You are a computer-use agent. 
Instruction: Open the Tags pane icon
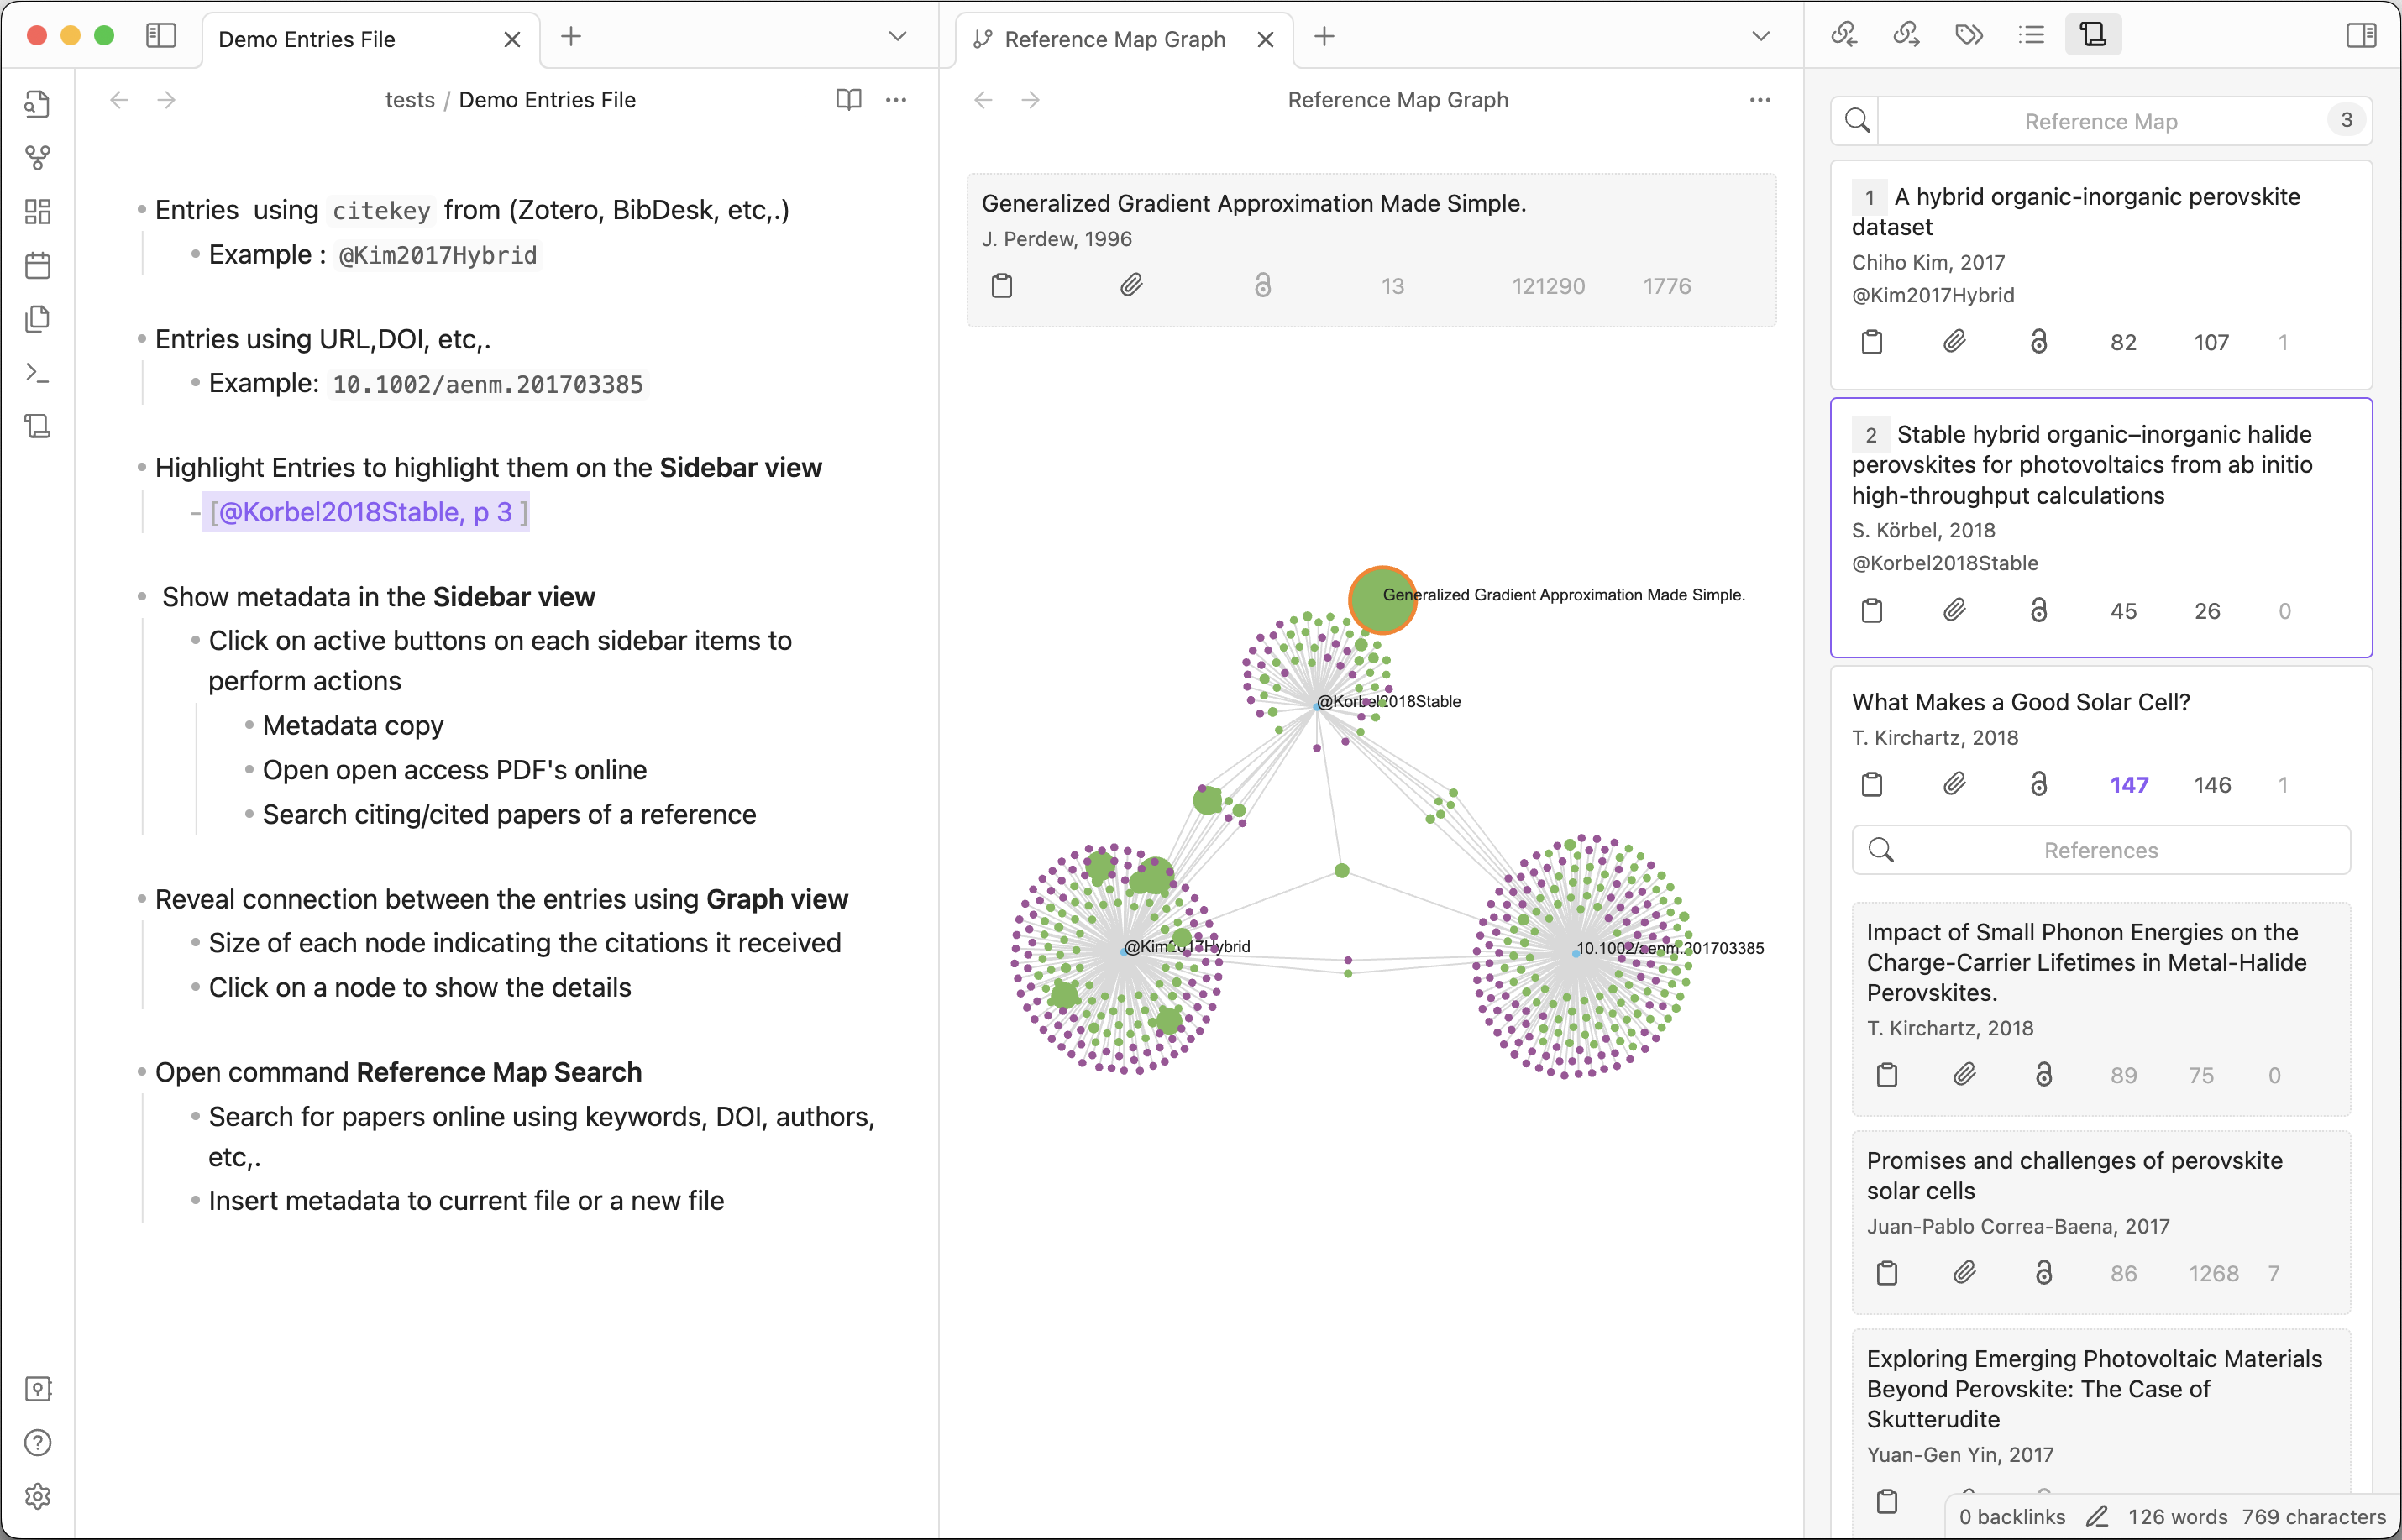1969,35
